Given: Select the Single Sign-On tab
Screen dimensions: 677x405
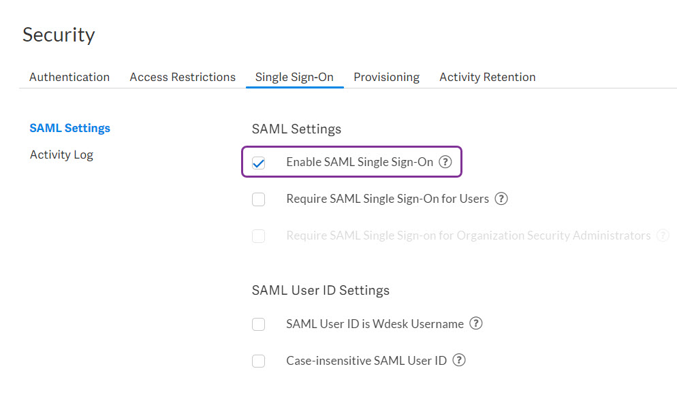Looking at the screenshot, I should [294, 77].
